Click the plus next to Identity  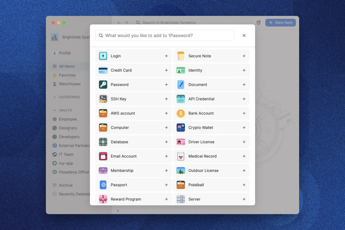(244, 70)
